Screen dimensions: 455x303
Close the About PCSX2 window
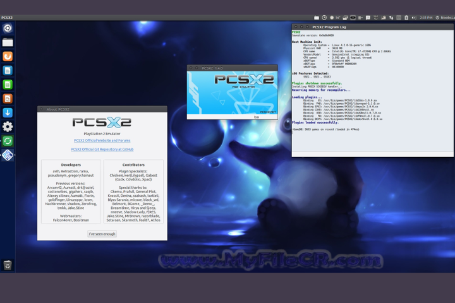tap(41, 109)
